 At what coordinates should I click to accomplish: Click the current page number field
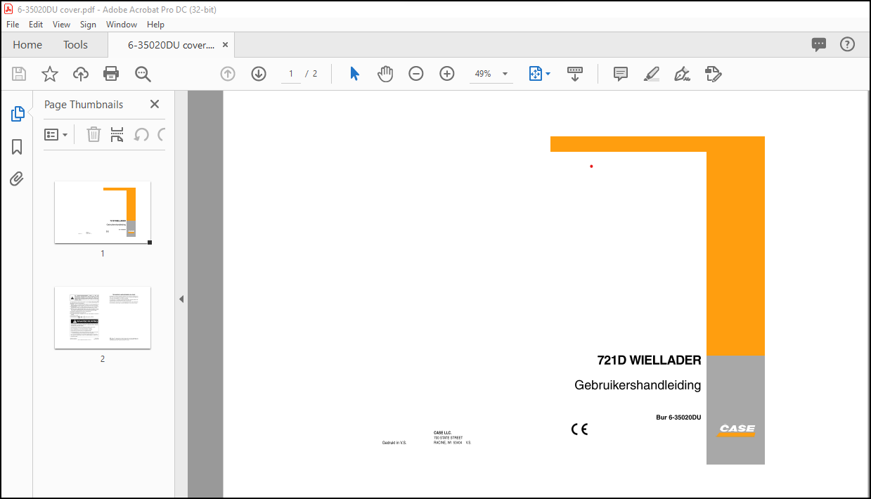(x=291, y=74)
